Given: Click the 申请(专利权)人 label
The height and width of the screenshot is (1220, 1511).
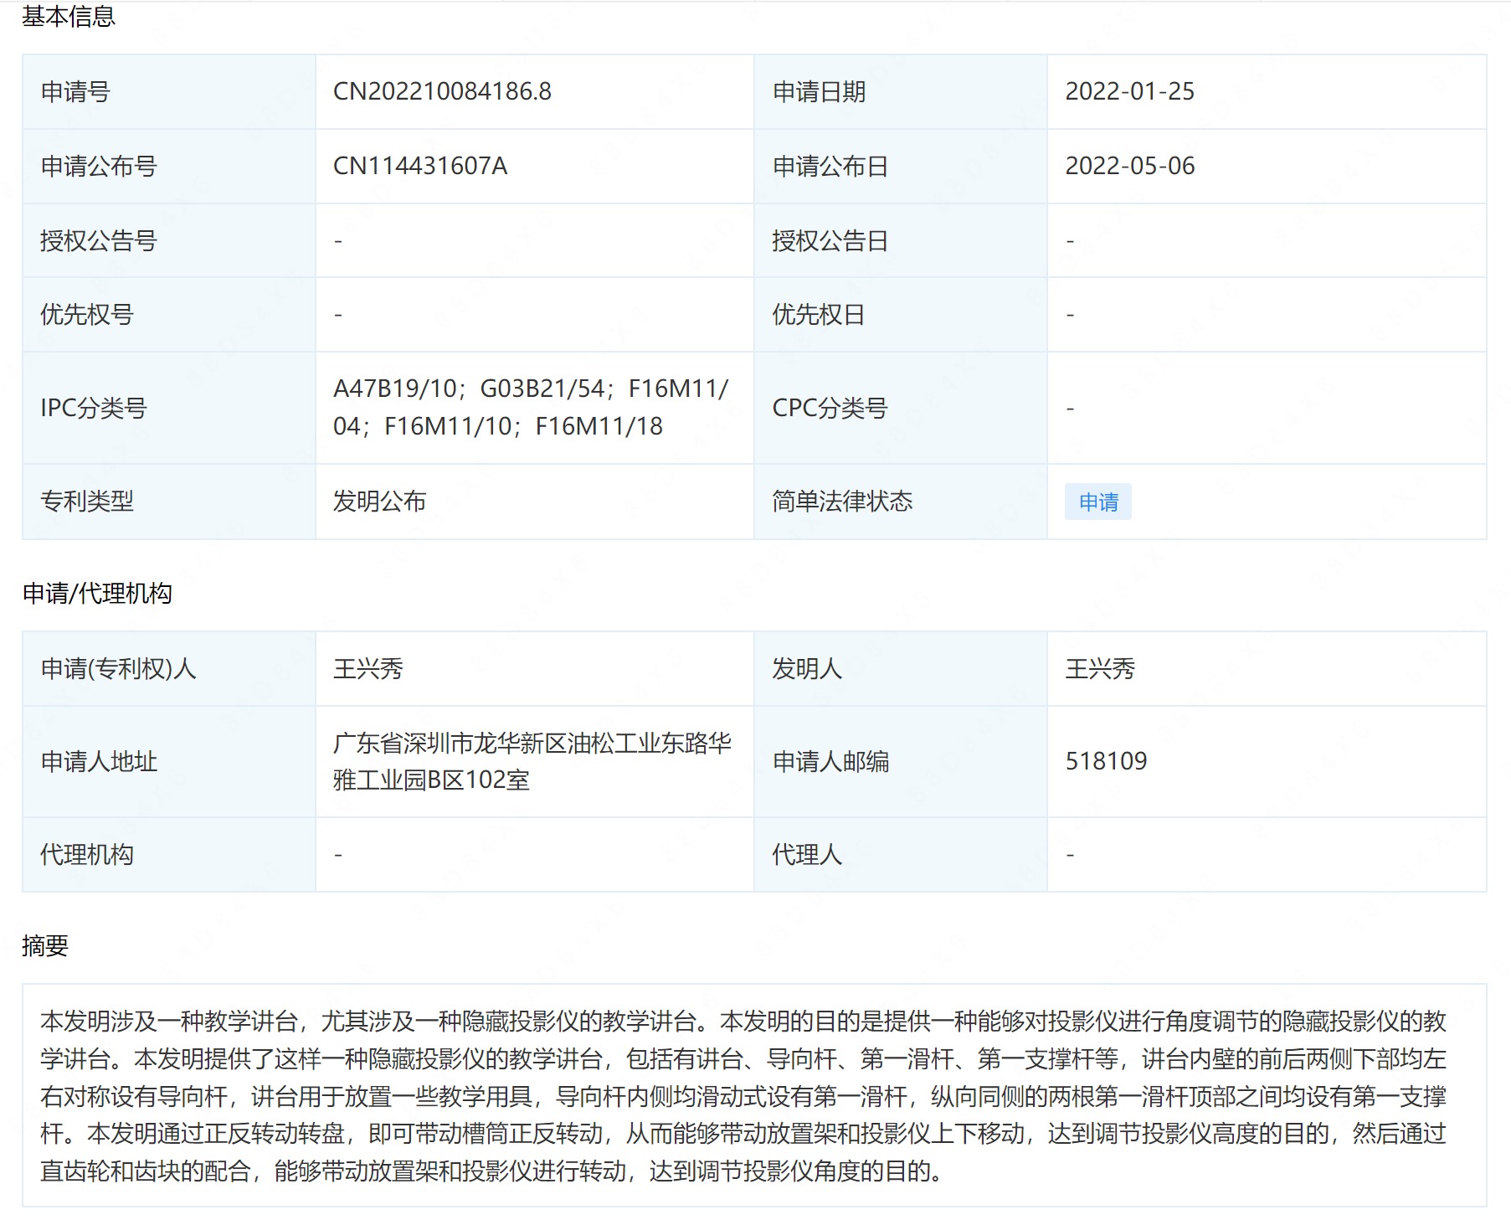Looking at the screenshot, I should [x=118, y=668].
